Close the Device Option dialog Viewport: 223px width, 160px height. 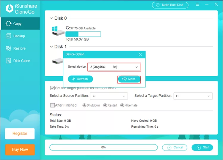(x=140, y=54)
